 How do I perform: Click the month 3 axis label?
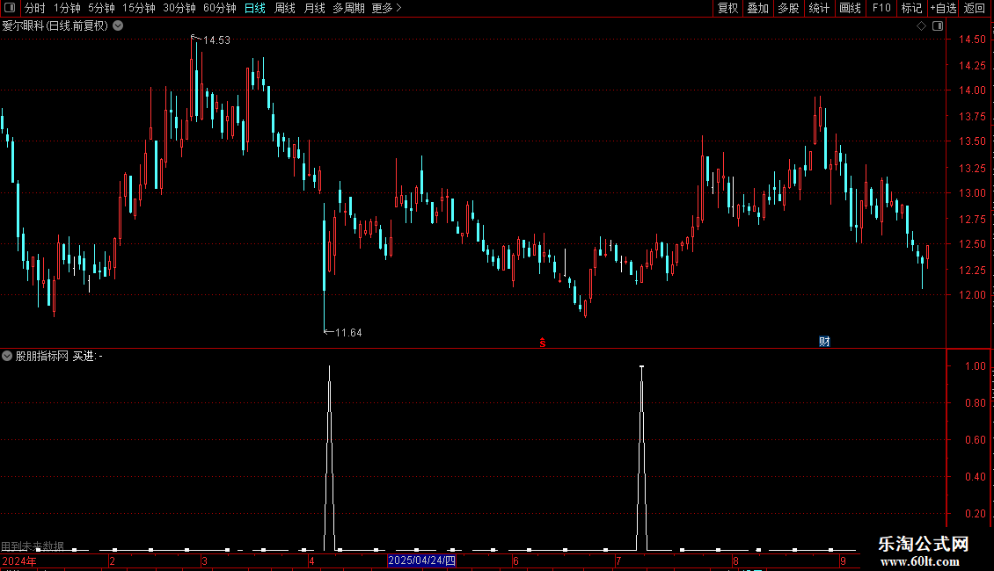coord(204,560)
